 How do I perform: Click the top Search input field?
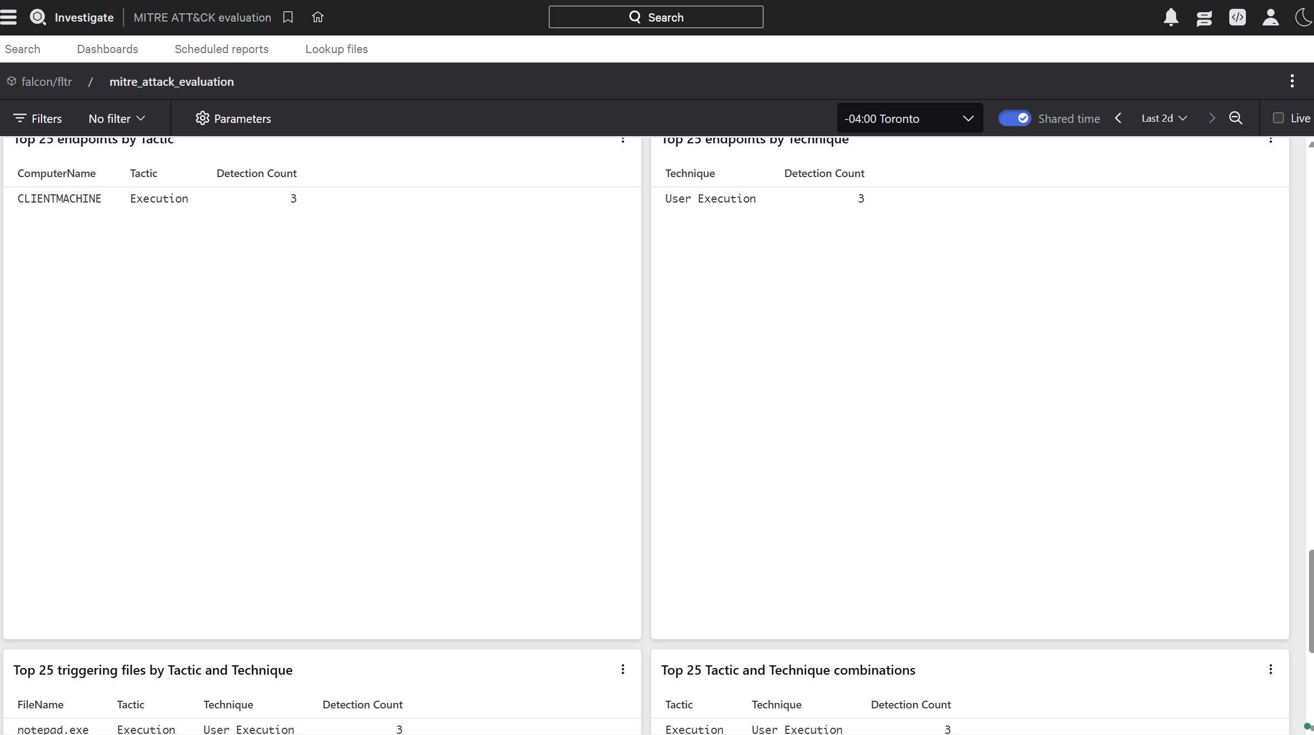pos(656,17)
